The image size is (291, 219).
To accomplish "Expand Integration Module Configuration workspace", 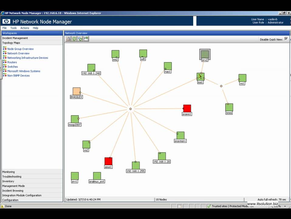I will [32, 195].
